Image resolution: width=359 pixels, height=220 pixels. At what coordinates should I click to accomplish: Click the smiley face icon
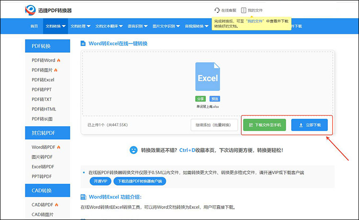(x=134, y=150)
